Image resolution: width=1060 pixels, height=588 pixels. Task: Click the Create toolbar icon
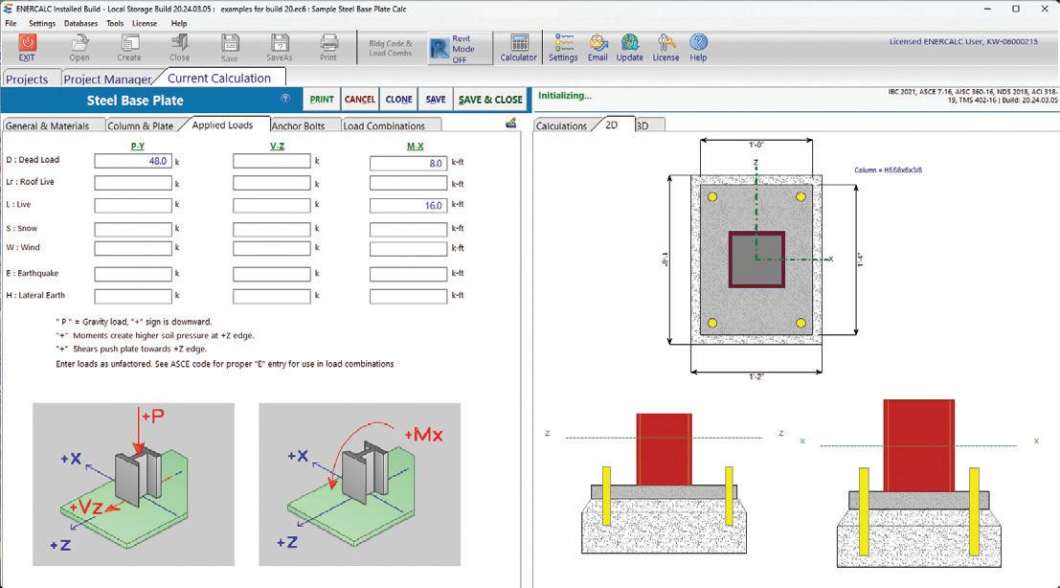point(129,47)
